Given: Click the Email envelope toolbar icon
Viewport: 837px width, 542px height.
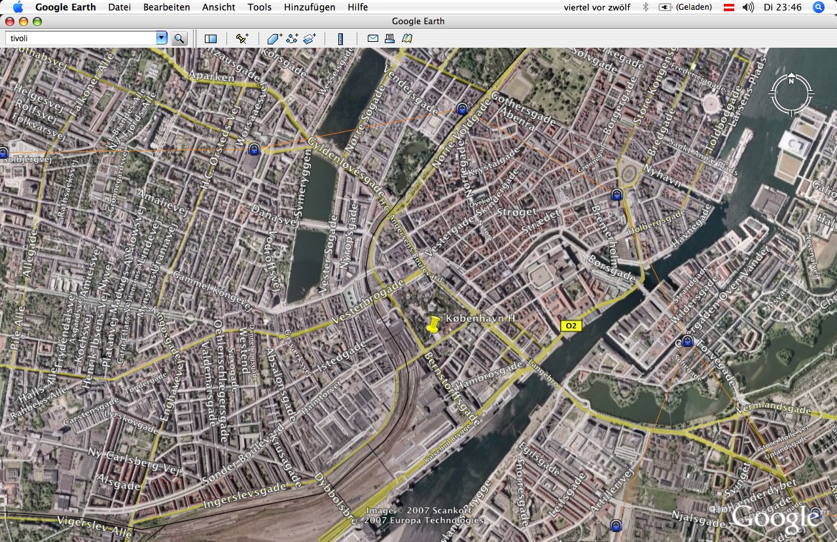Looking at the screenshot, I should tap(372, 39).
